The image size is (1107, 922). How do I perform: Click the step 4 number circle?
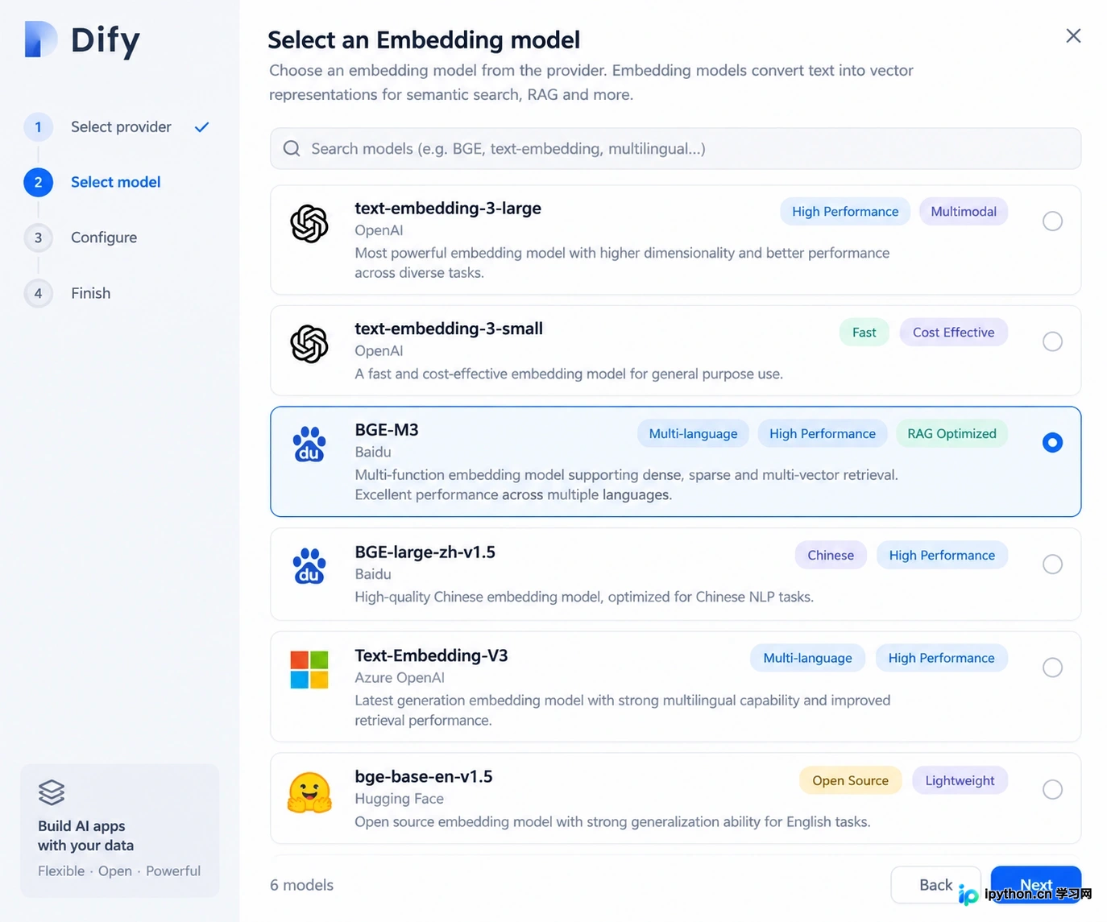pos(38,293)
